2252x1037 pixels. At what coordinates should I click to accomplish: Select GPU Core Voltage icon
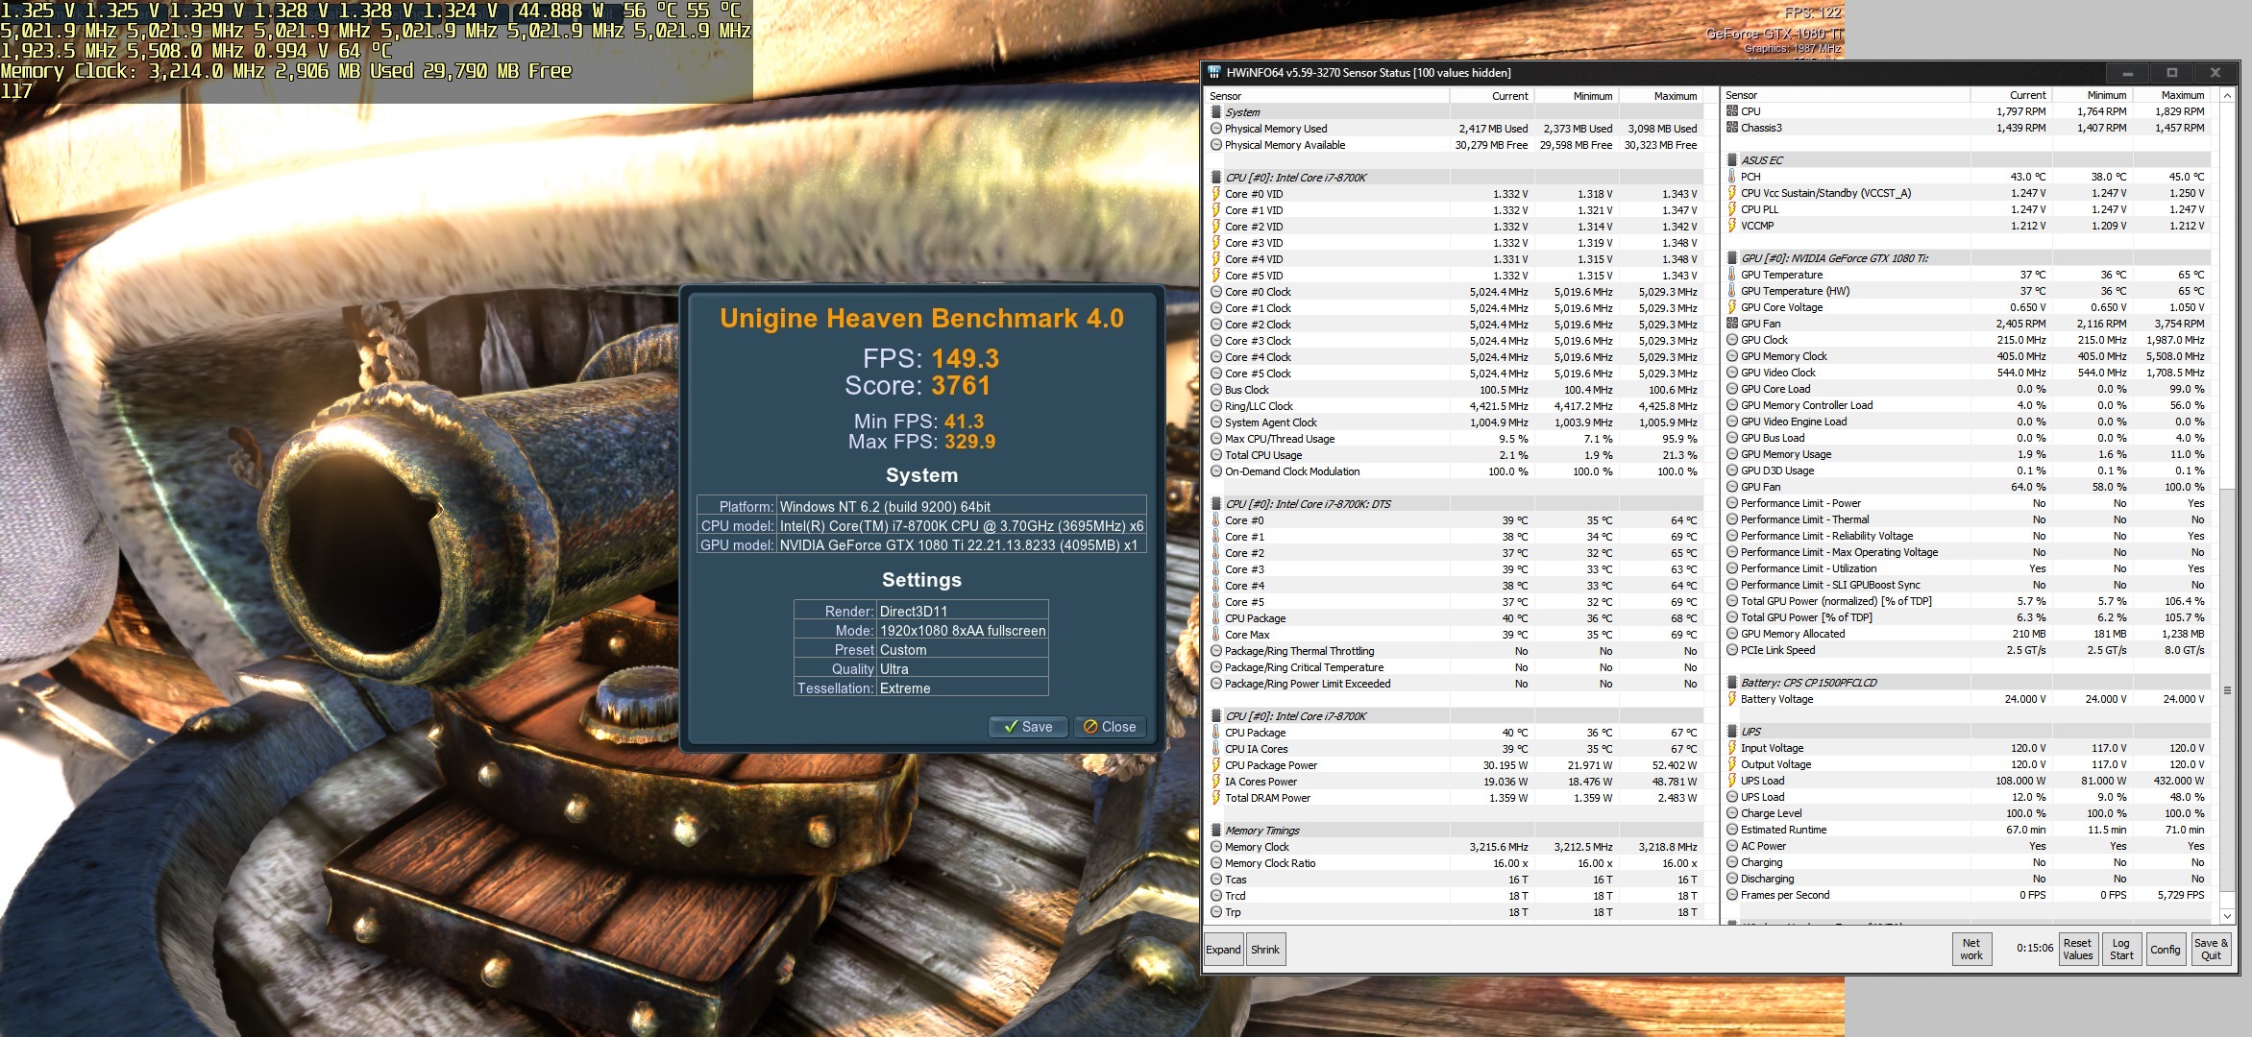click(1732, 307)
